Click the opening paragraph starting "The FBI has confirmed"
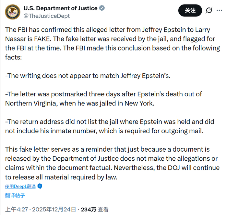 tap(110, 44)
